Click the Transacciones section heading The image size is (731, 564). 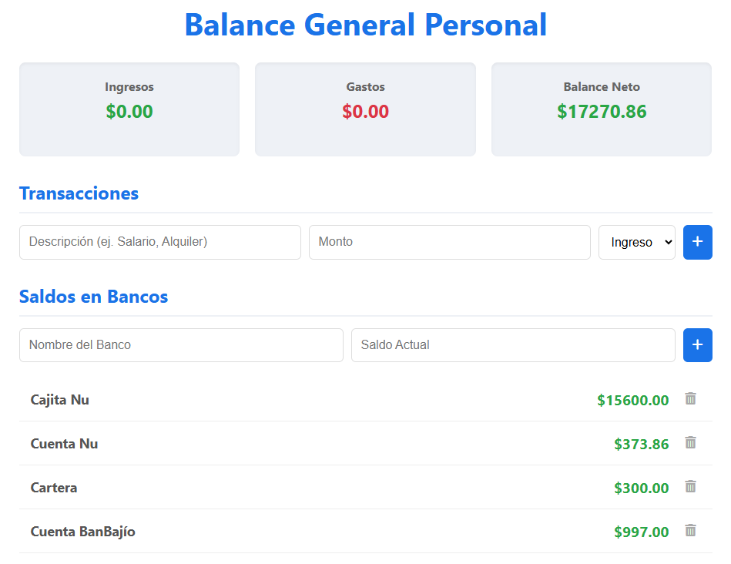click(79, 193)
